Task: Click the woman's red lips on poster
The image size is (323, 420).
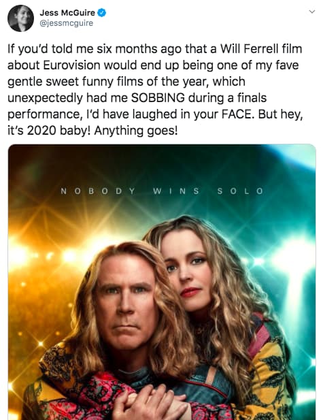Action: click(x=190, y=292)
